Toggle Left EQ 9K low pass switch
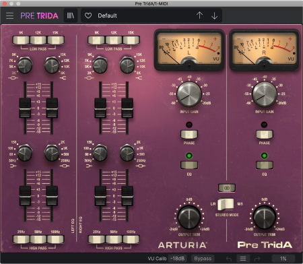The height and width of the screenshot is (264, 303). (21, 40)
